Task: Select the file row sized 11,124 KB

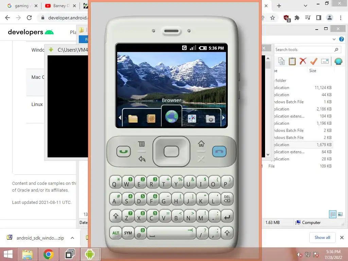Action: click(303, 87)
